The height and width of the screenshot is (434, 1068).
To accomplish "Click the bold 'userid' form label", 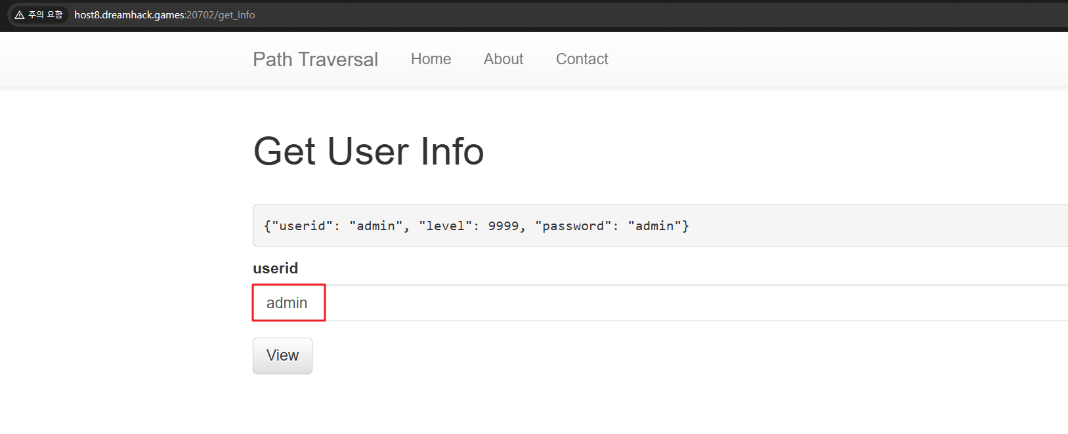I will [275, 269].
